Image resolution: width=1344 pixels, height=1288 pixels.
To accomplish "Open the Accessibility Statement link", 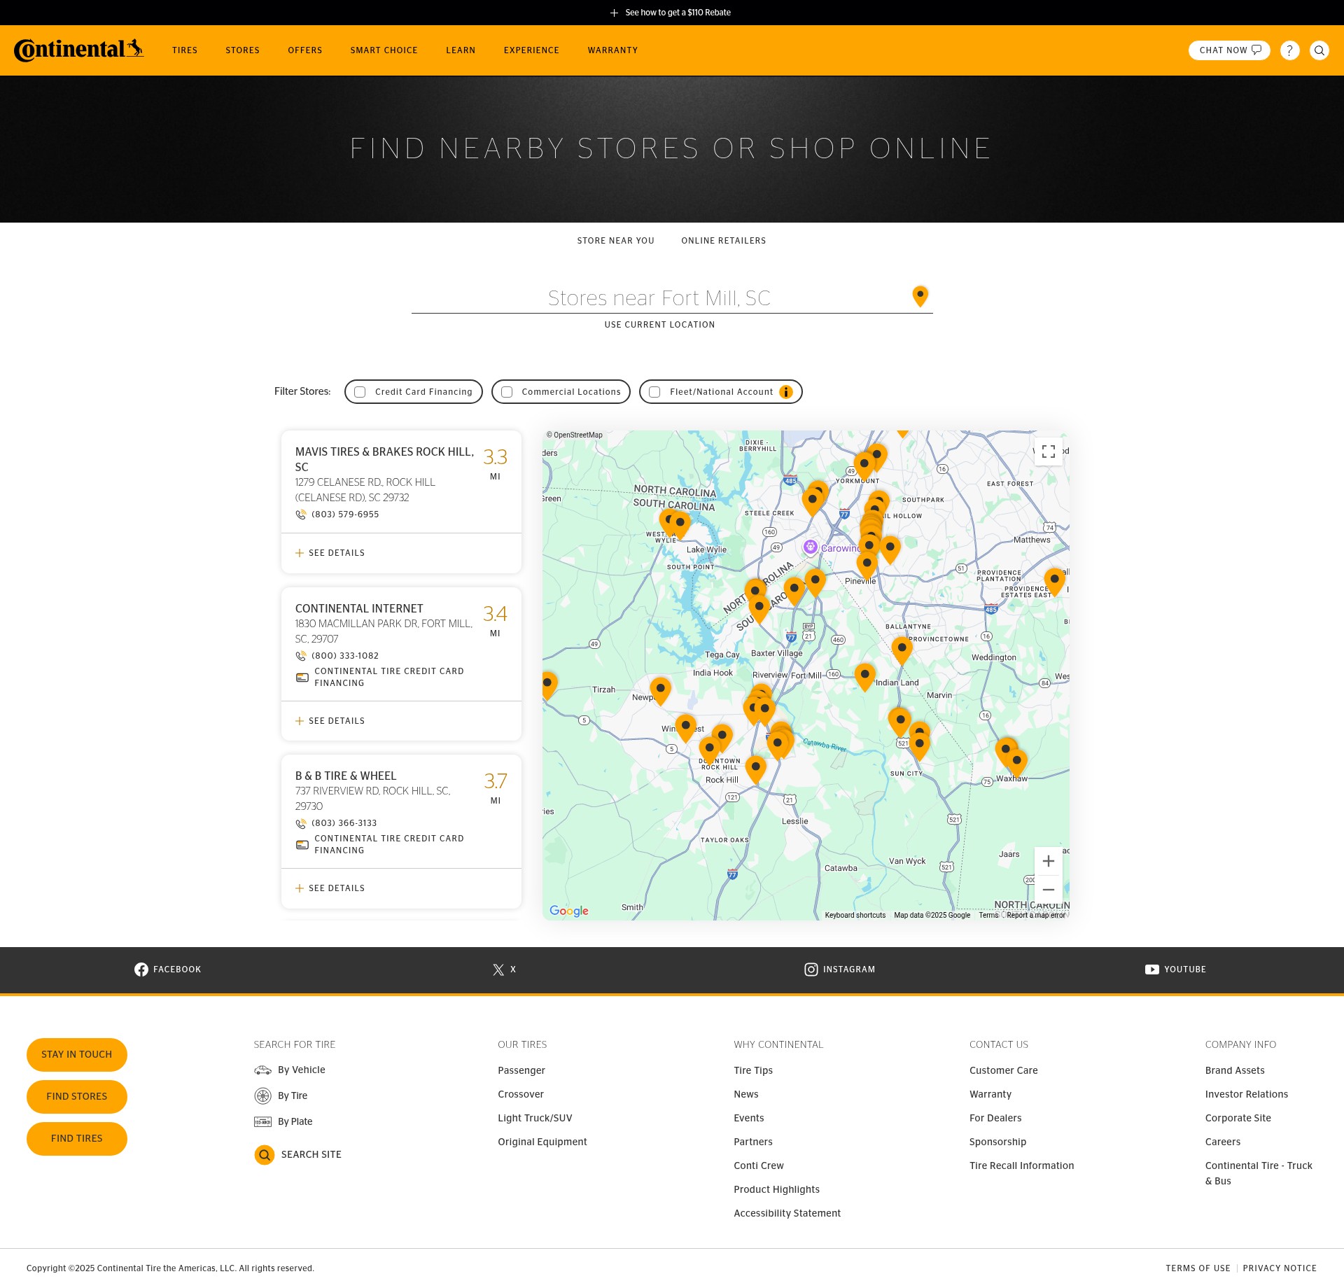I will tap(787, 1213).
